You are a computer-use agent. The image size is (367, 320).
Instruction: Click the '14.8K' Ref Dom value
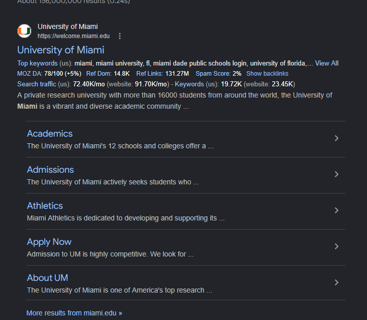tap(122, 74)
